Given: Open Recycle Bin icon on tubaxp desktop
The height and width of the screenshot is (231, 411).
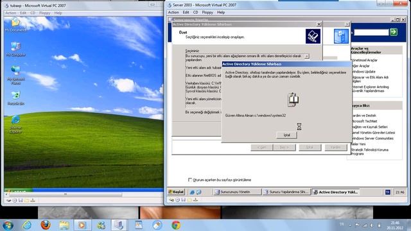Looking at the screenshot, I should 15,98.
